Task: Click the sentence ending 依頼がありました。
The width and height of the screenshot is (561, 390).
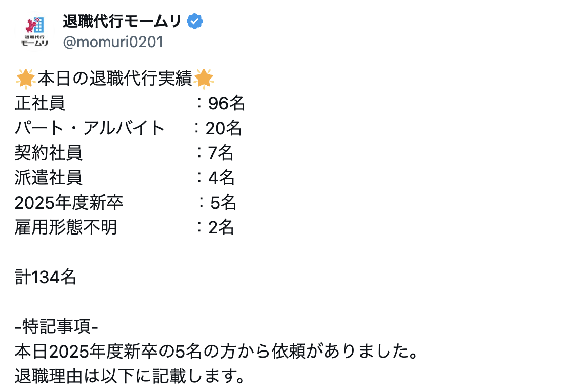Action: click(x=217, y=352)
